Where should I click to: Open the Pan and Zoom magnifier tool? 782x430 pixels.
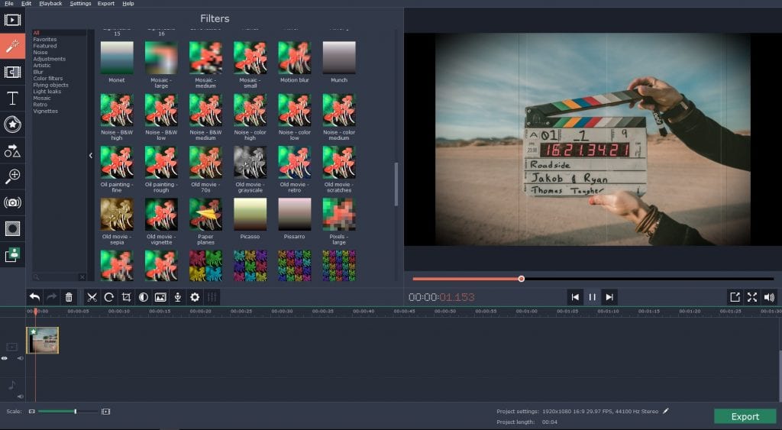pyautogui.click(x=12, y=176)
